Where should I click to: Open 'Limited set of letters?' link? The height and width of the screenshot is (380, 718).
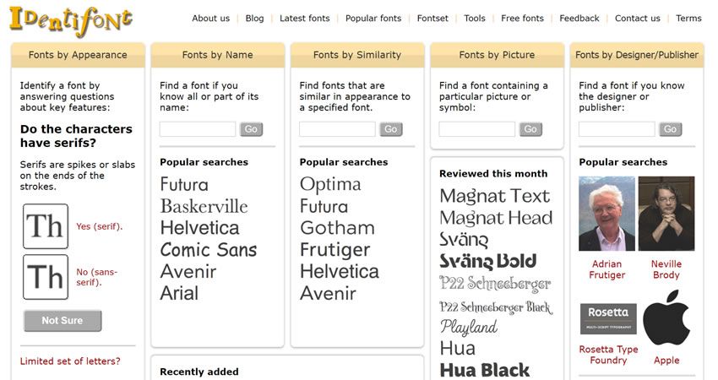point(70,361)
